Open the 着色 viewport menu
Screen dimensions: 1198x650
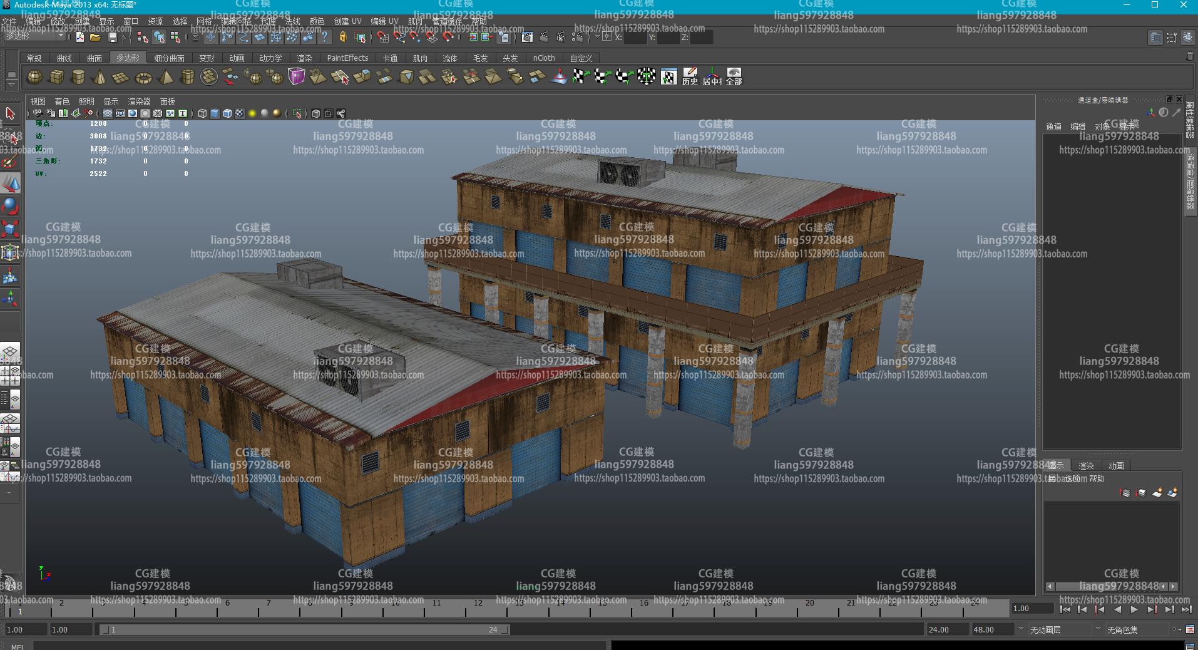[62, 101]
